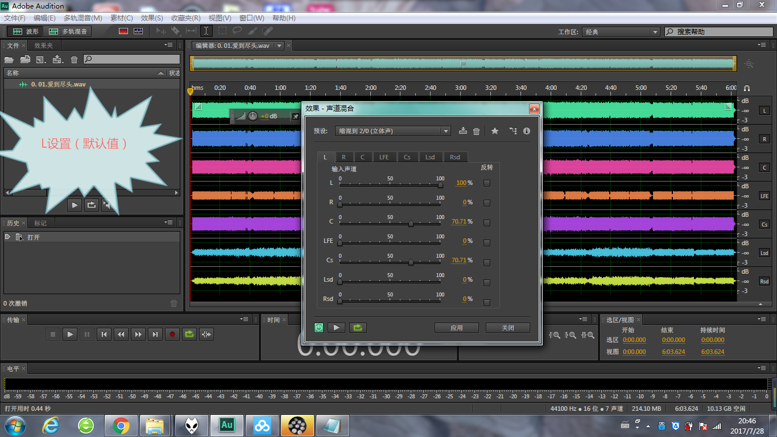The image size is (777, 437).
Task: Check invert box for Lsd channel
Action: (x=486, y=282)
